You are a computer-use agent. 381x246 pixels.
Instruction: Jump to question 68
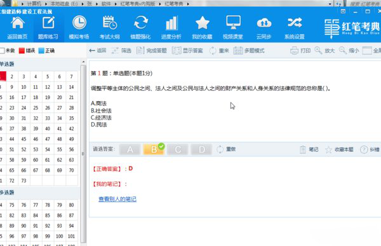click(48, 170)
